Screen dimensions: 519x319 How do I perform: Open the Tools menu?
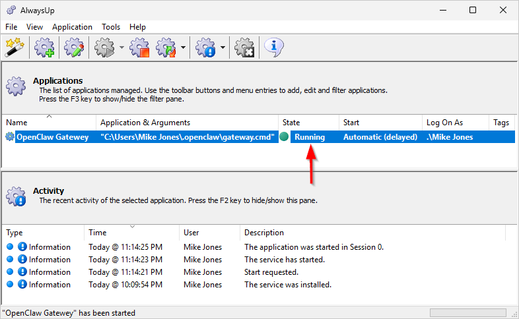111,27
